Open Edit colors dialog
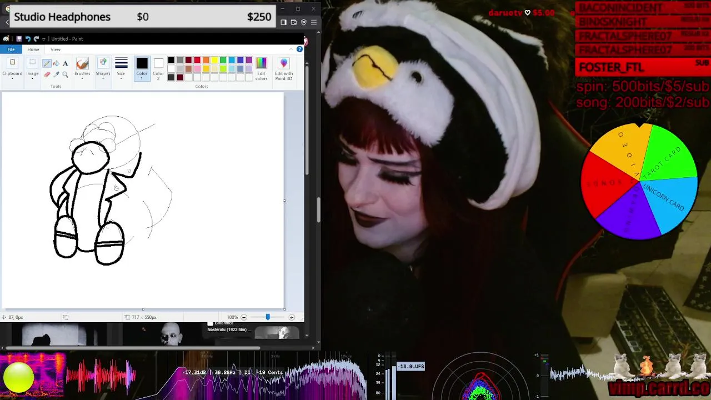The height and width of the screenshot is (400, 711). pyautogui.click(x=261, y=69)
